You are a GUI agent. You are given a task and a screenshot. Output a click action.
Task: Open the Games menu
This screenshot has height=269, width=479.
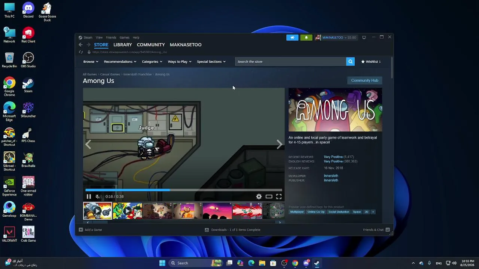point(124,37)
